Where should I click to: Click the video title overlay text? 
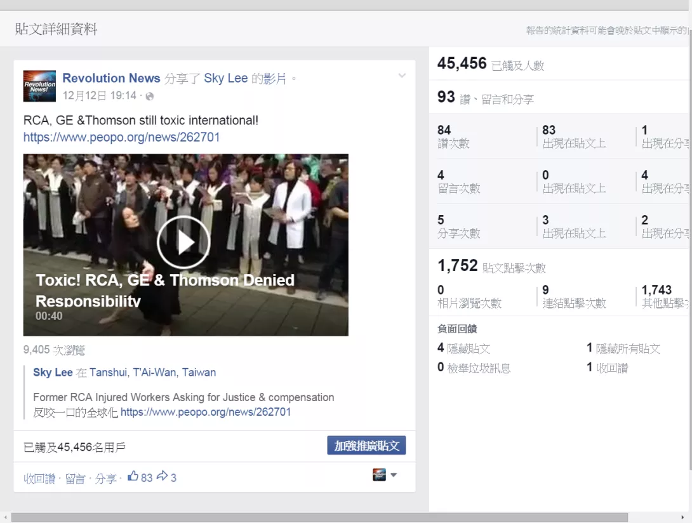pos(165,291)
